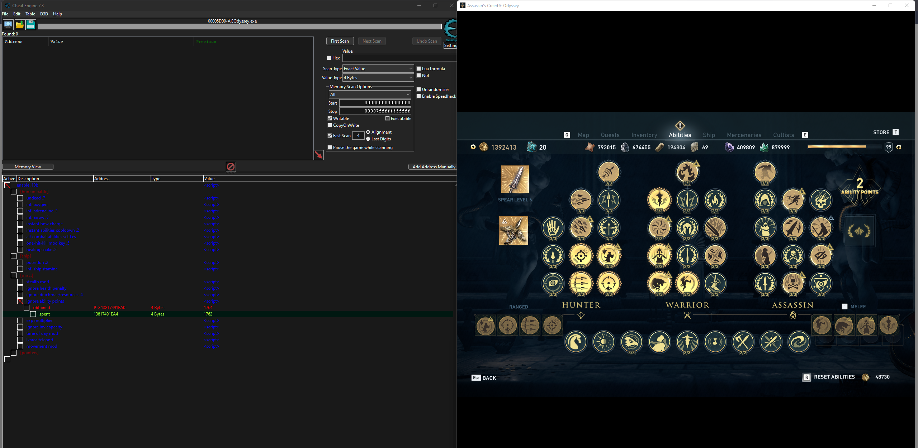The width and height of the screenshot is (918, 448).
Task: Open the Scan Type dropdown
Action: (378, 69)
